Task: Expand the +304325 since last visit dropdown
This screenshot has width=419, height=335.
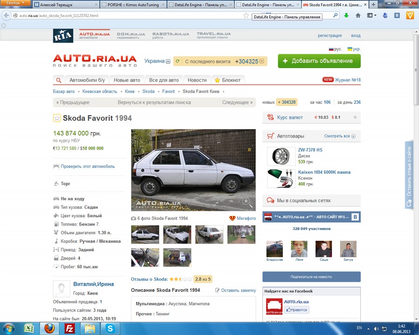Action: pyautogui.click(x=262, y=61)
